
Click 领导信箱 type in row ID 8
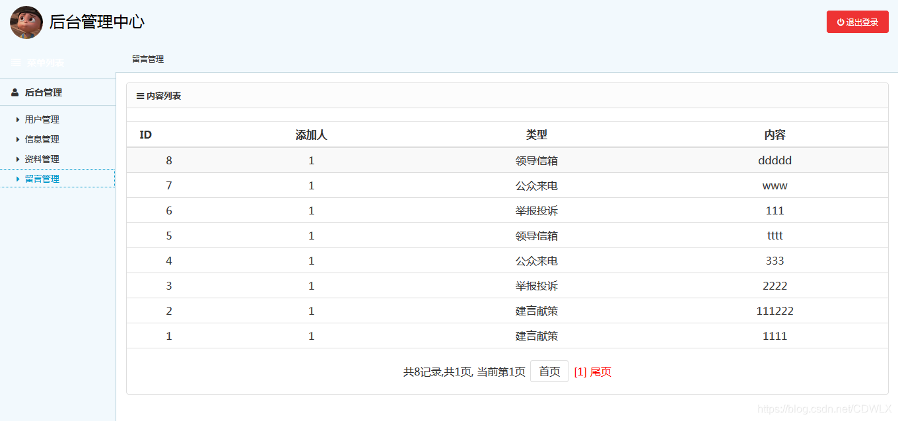[x=537, y=160]
